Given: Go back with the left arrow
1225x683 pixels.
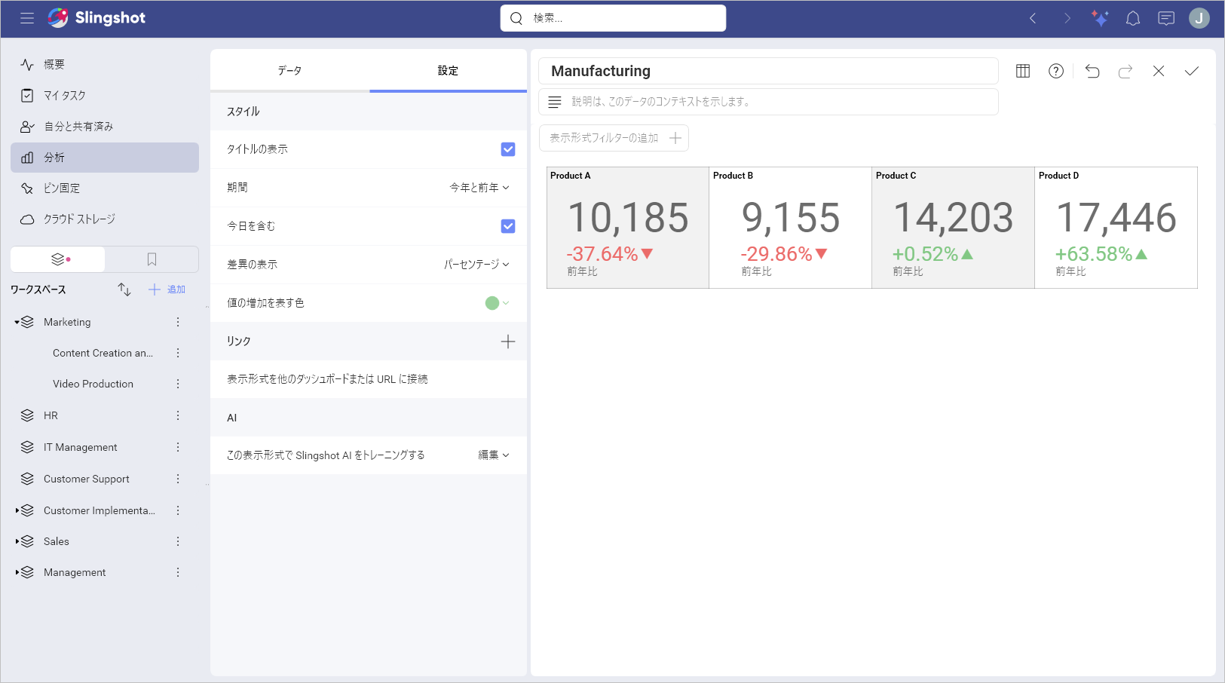Looking at the screenshot, I should [x=1033, y=19].
